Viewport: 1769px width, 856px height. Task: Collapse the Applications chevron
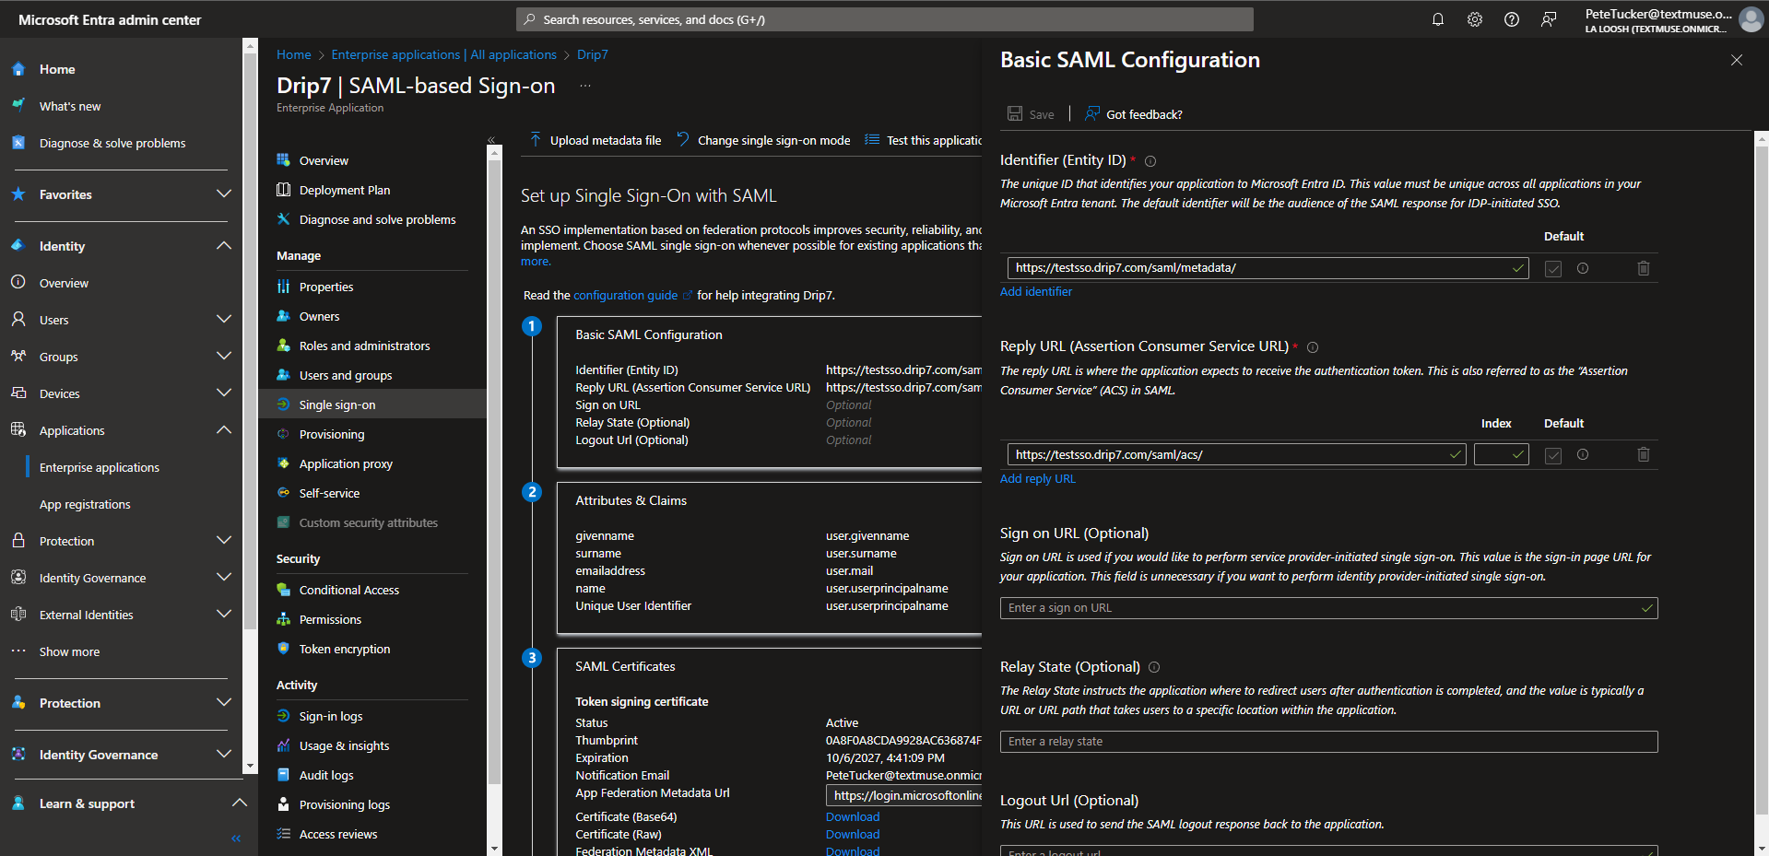(x=224, y=429)
